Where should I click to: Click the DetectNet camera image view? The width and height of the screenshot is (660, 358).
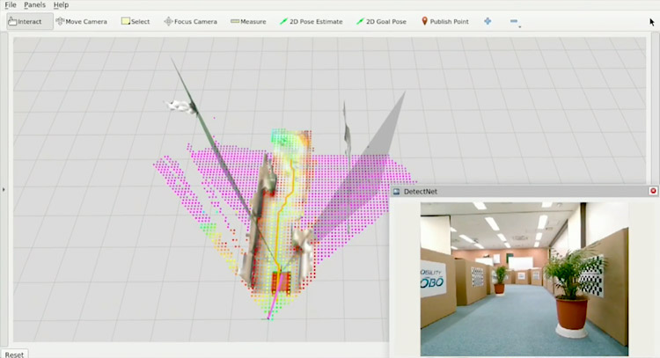(524, 278)
